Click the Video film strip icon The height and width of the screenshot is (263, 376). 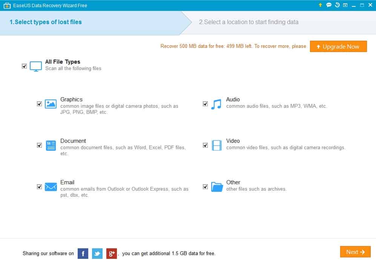[x=217, y=145]
